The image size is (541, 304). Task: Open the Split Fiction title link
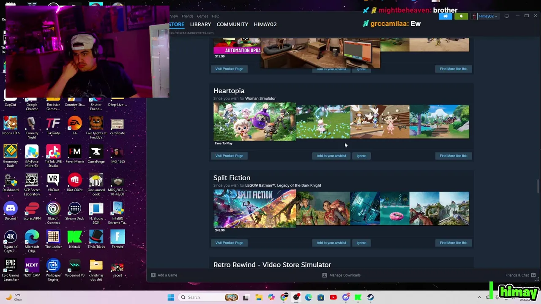(232, 178)
